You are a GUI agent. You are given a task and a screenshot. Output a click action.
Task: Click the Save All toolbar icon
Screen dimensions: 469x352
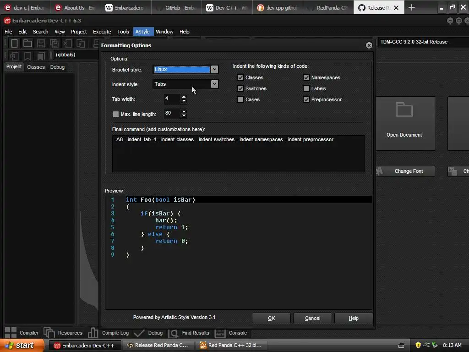click(x=54, y=44)
